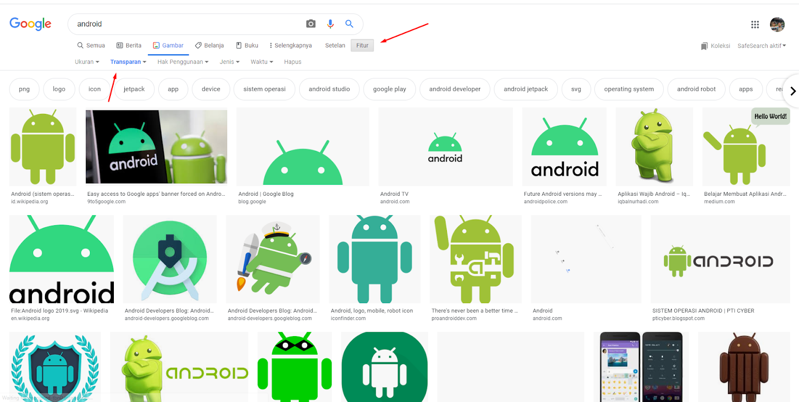The height and width of the screenshot is (402, 799).
Task: Open proandroiddev puzzle robot image
Action: pos(475,259)
